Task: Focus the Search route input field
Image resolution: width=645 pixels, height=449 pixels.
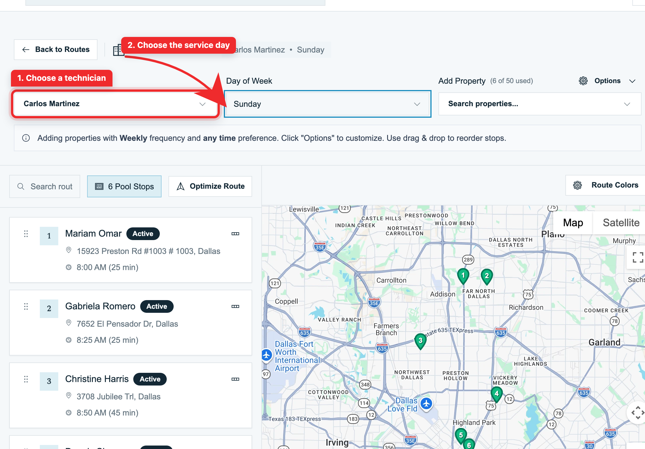Action: [45, 186]
